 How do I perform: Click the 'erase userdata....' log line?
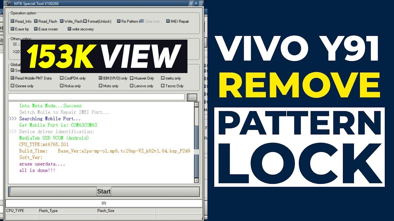click(x=42, y=164)
